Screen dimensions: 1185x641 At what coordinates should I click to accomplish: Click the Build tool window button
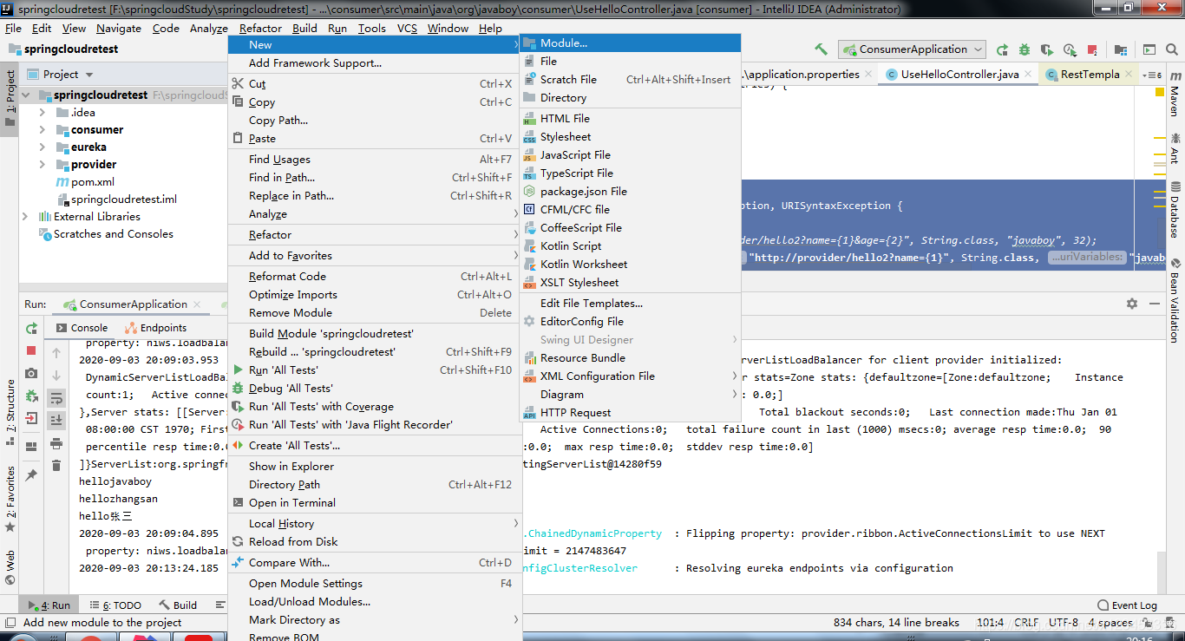click(178, 605)
